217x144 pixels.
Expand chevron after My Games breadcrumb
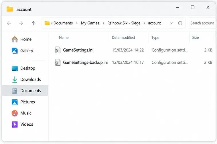coord(103,23)
